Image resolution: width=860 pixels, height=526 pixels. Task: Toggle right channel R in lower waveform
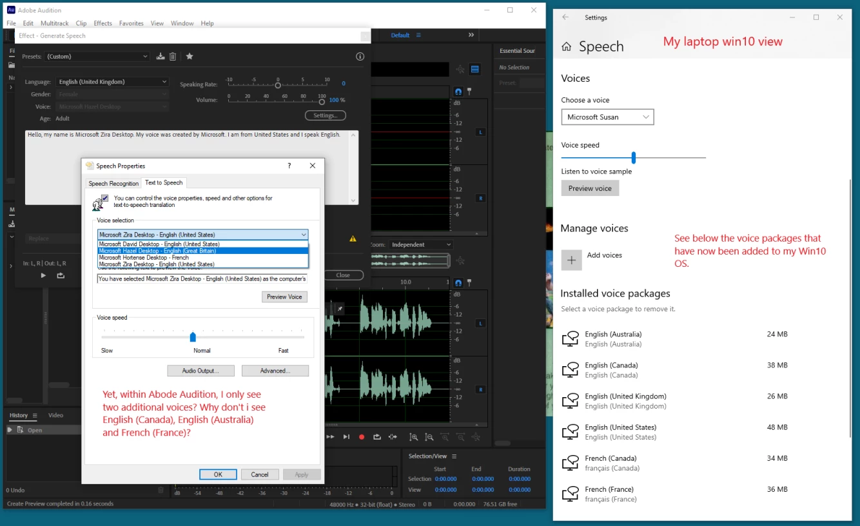(480, 389)
